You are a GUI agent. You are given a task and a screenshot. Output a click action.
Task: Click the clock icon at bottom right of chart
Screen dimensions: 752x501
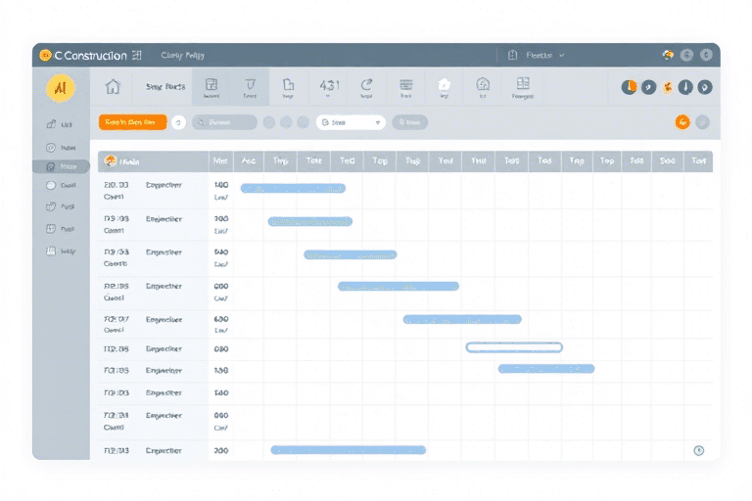698,450
